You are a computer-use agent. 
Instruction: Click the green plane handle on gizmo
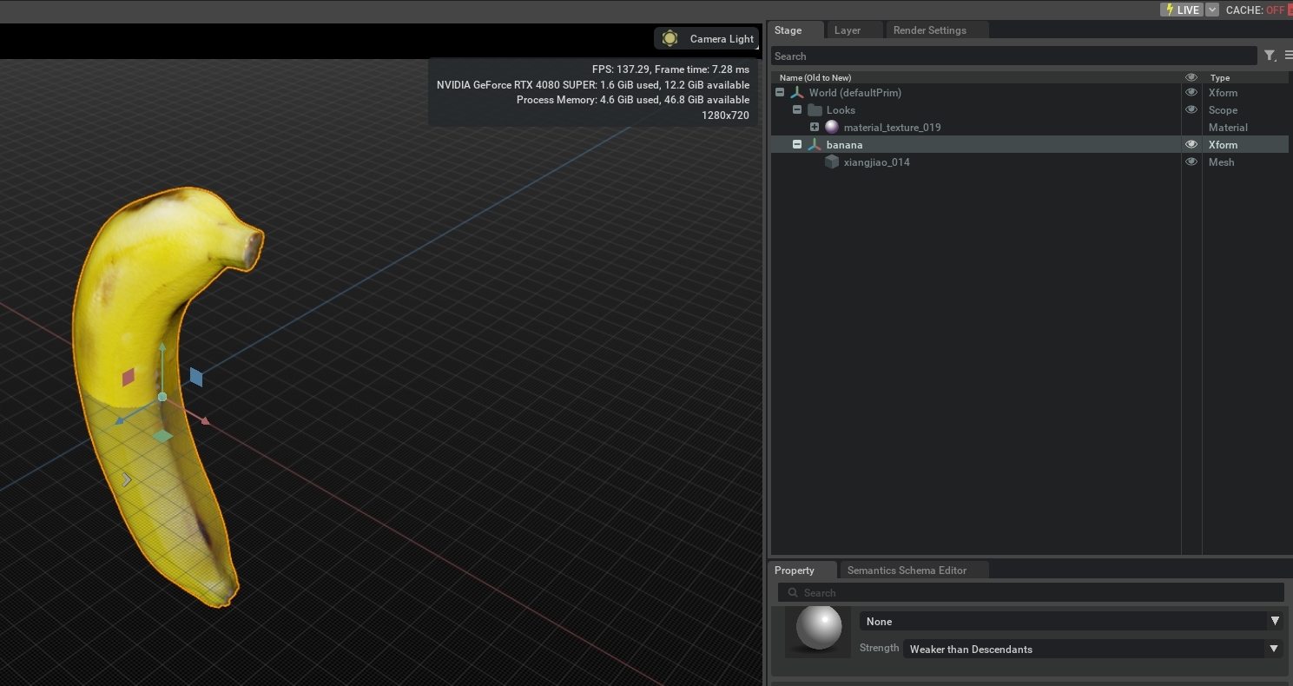[x=162, y=436]
